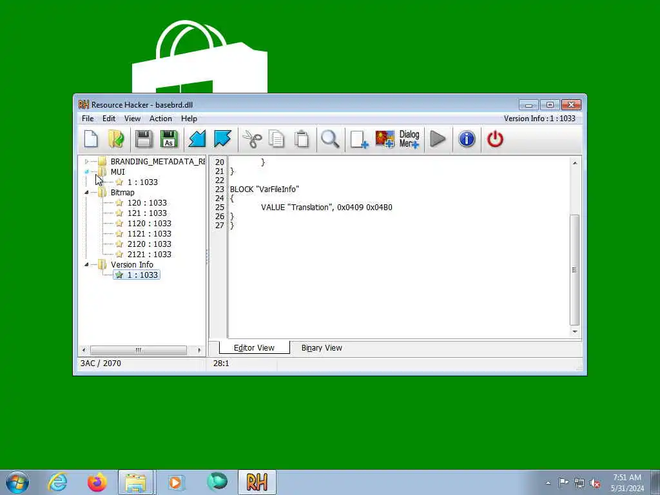
Task: Click the 28:1 cursor position status
Action: (221, 364)
